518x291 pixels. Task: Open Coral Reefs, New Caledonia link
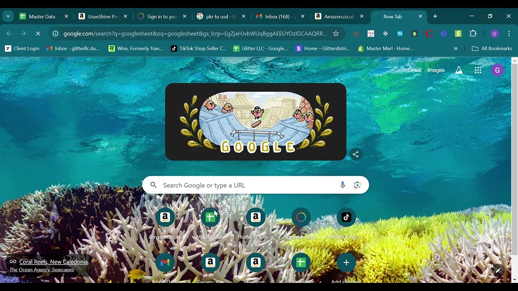(53, 262)
